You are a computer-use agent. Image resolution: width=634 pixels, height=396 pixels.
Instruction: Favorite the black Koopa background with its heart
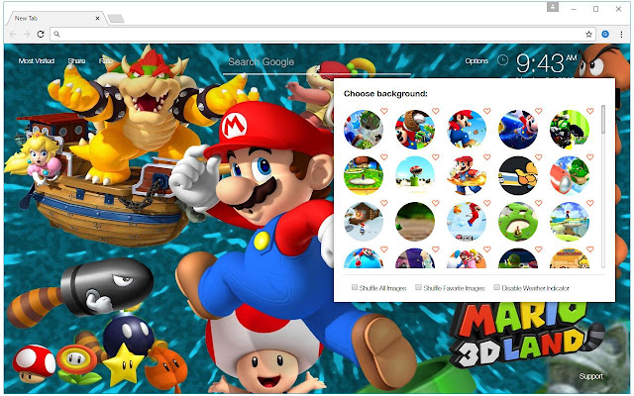tap(539, 157)
